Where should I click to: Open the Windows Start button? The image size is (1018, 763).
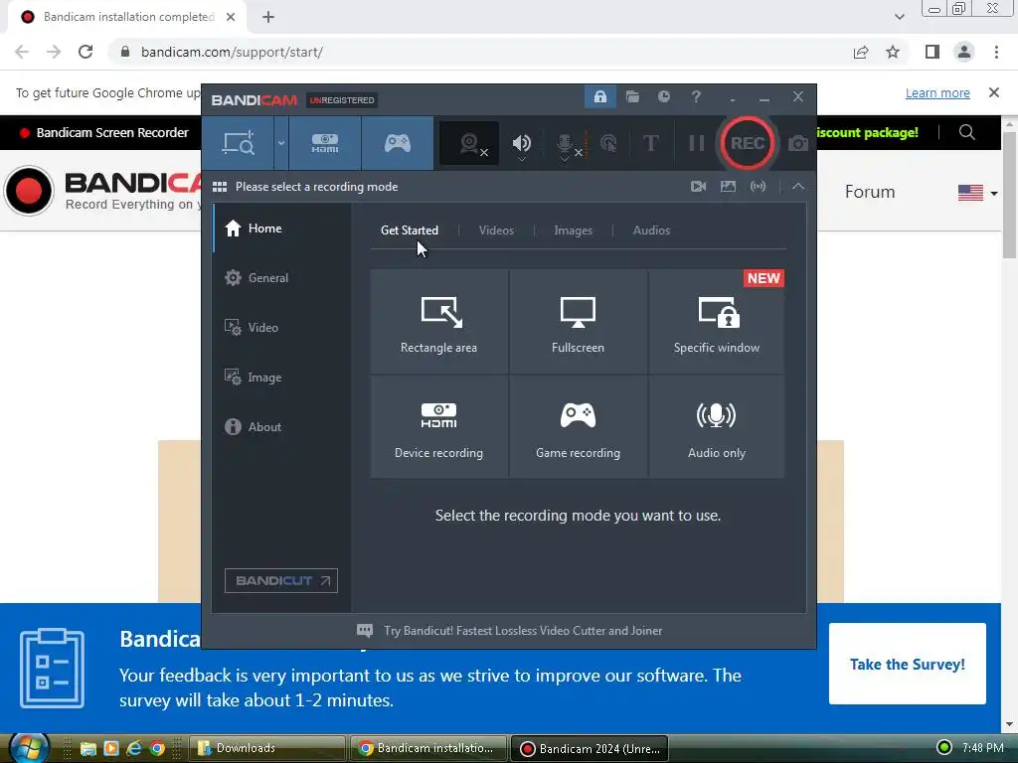tap(29, 747)
